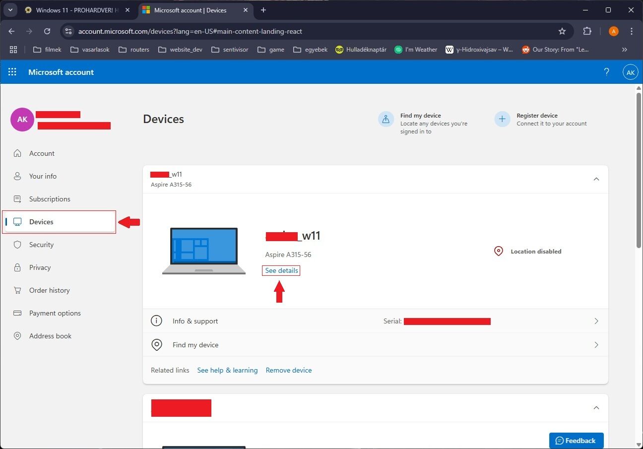
Task: Show more bookmarks with double chevron
Action: click(625, 50)
